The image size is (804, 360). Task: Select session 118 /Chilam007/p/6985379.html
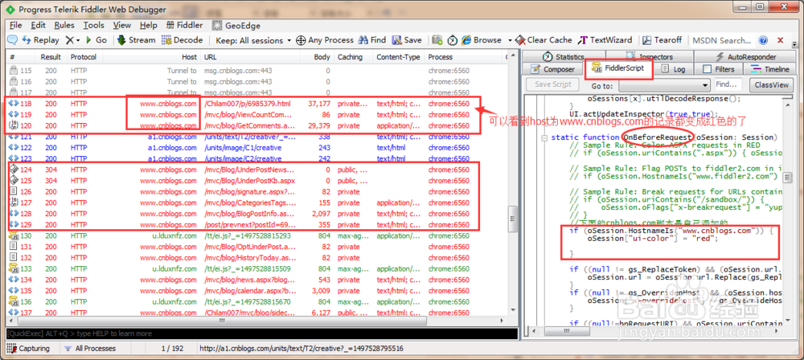click(x=256, y=104)
